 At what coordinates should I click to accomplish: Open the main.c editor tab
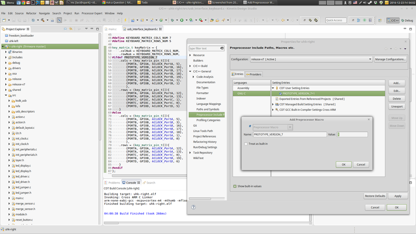[112, 29]
